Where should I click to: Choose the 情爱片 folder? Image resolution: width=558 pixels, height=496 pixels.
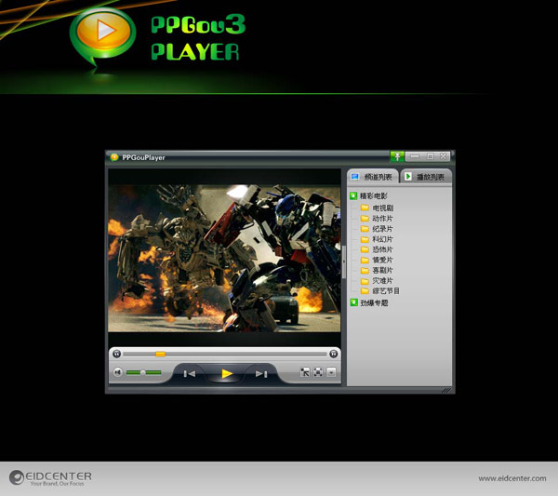(x=377, y=260)
